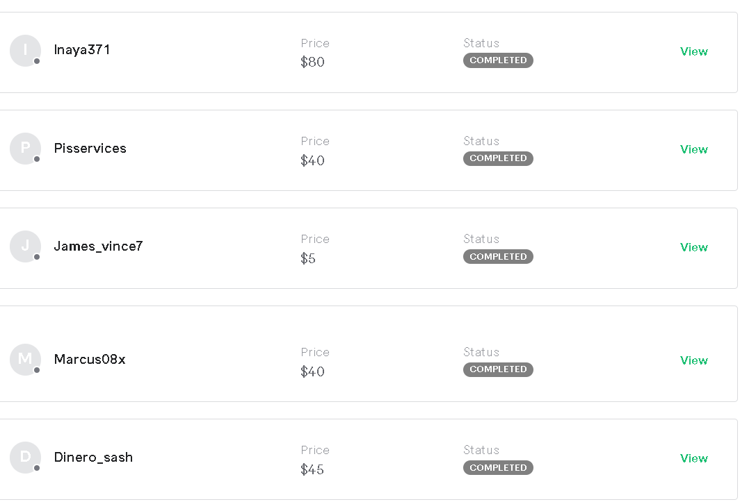Click the COMPLETED badge for Inaya371

pyautogui.click(x=498, y=60)
